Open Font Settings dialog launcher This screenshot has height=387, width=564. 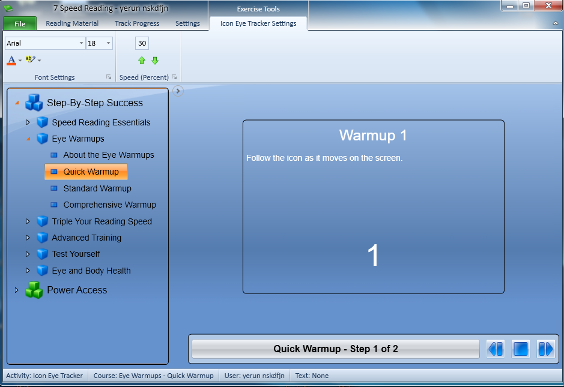pos(109,77)
